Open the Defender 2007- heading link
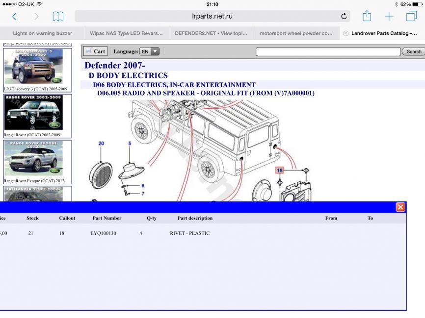 (x=115, y=65)
